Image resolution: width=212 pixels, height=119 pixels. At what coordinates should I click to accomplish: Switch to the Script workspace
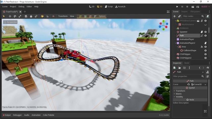[109, 7]
